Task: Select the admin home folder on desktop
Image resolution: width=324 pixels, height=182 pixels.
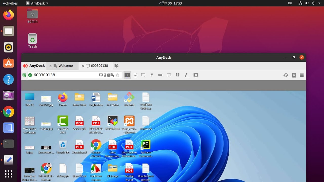Action: [32, 16]
